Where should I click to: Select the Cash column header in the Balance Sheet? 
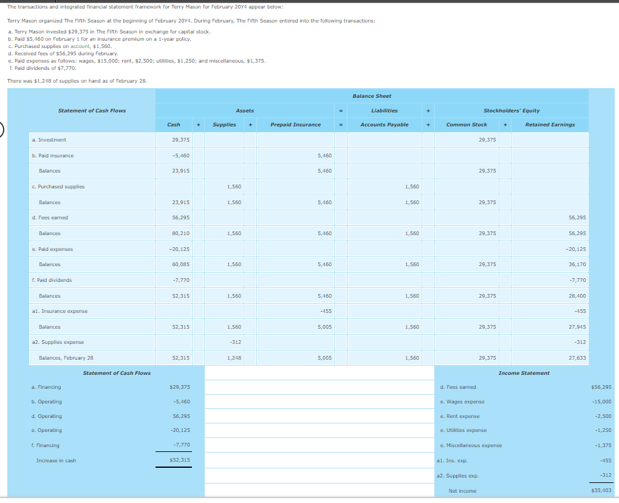click(x=173, y=124)
